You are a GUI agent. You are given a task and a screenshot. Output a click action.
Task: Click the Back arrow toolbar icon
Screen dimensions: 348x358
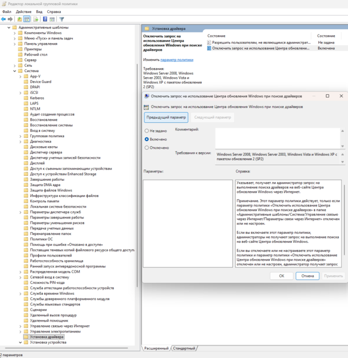[x=4, y=20]
